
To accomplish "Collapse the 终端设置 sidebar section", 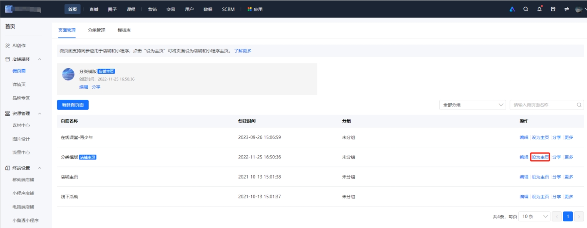I will [x=40, y=168].
